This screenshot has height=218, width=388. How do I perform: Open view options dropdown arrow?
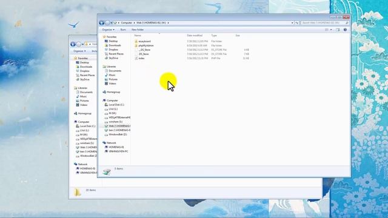coord(331,30)
